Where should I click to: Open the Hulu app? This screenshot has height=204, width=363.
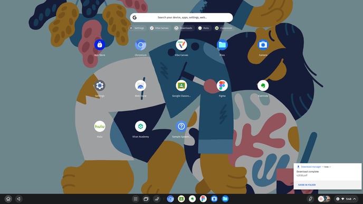[x=100, y=127]
